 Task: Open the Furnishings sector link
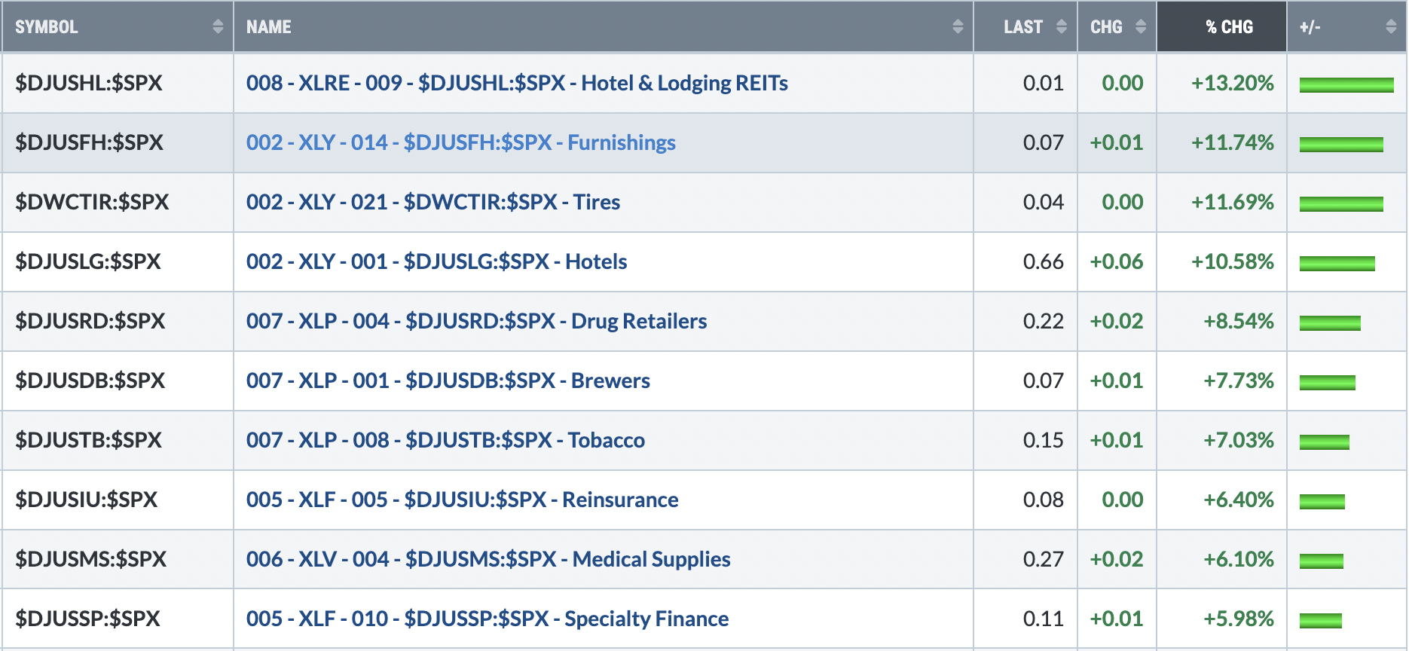(x=461, y=142)
